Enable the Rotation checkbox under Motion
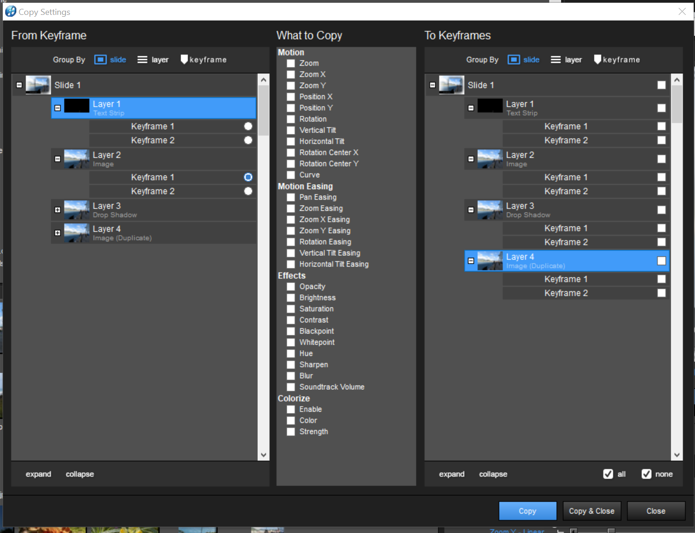This screenshot has height=533, width=695. (x=291, y=119)
